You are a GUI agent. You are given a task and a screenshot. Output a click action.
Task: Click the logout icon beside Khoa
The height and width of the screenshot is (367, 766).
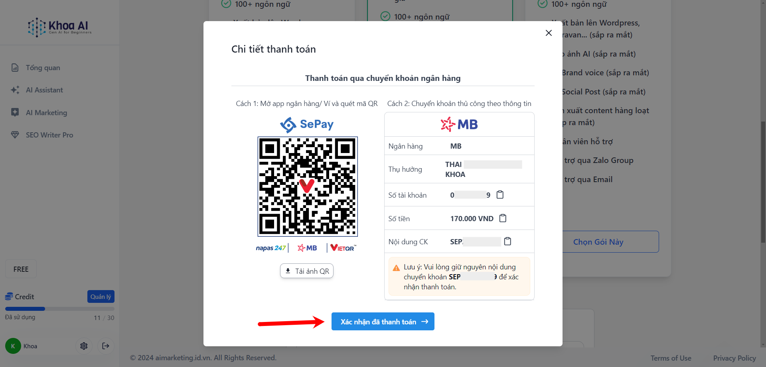pyautogui.click(x=106, y=346)
